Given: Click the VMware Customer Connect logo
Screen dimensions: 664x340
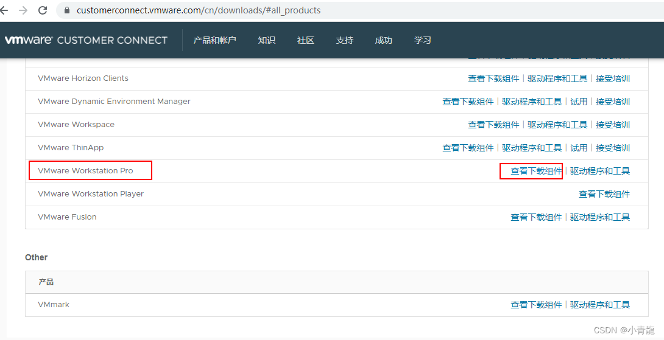Looking at the screenshot, I should (x=86, y=40).
